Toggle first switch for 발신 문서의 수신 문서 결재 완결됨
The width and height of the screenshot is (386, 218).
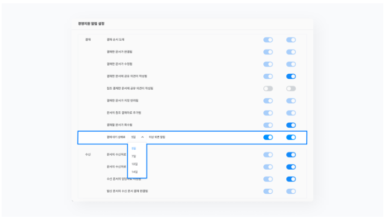(268, 191)
